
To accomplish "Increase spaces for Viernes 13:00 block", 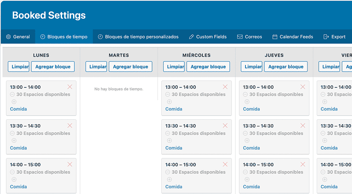I will click(x=325, y=102).
